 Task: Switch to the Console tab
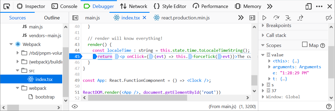[65, 6]
